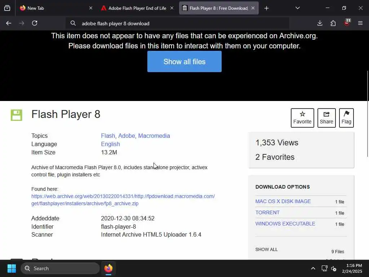The image size is (369, 277).
Task: Click the uBlock extension icon showing 11
Action: pyautogui.click(x=347, y=23)
